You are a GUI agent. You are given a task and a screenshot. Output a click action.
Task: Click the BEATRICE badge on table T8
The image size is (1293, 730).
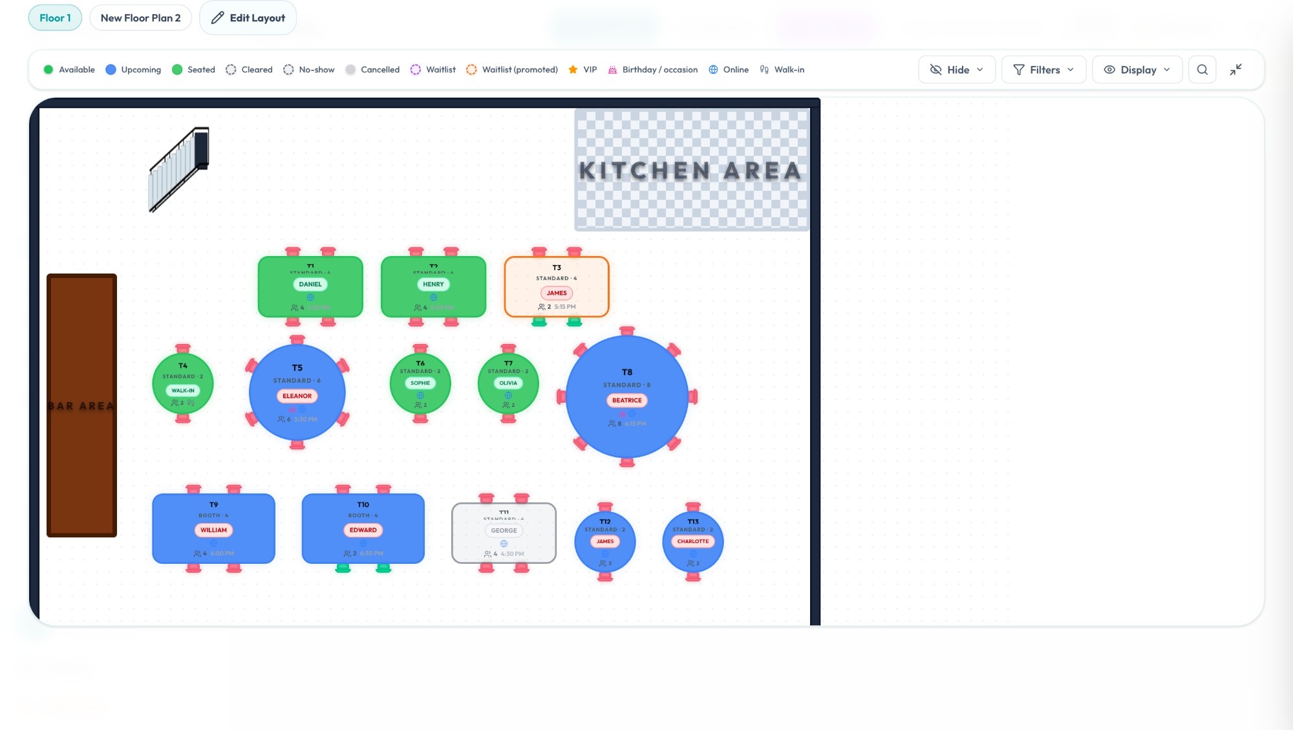(x=627, y=400)
